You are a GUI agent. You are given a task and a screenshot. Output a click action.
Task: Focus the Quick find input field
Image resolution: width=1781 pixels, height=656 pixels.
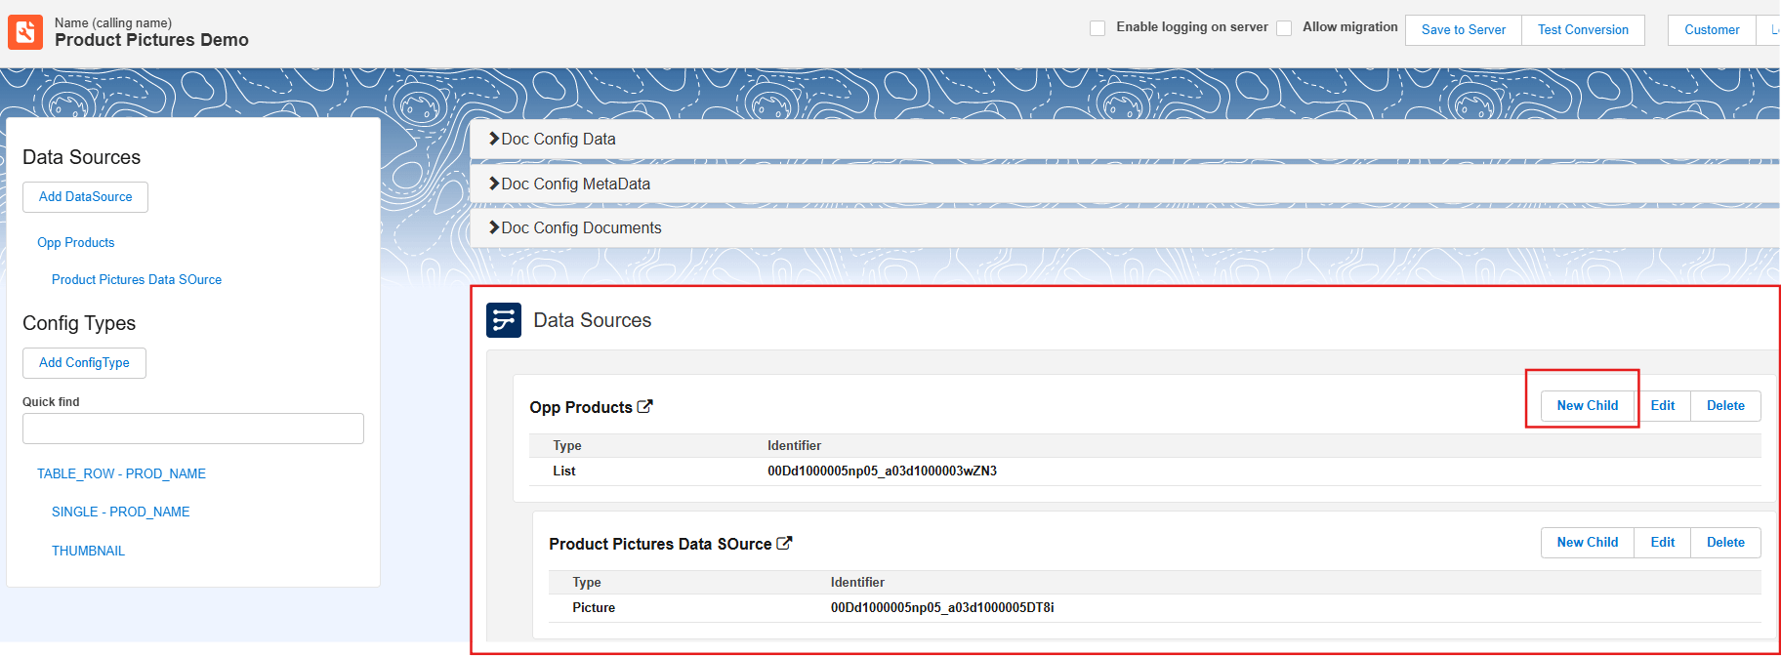[x=193, y=429]
